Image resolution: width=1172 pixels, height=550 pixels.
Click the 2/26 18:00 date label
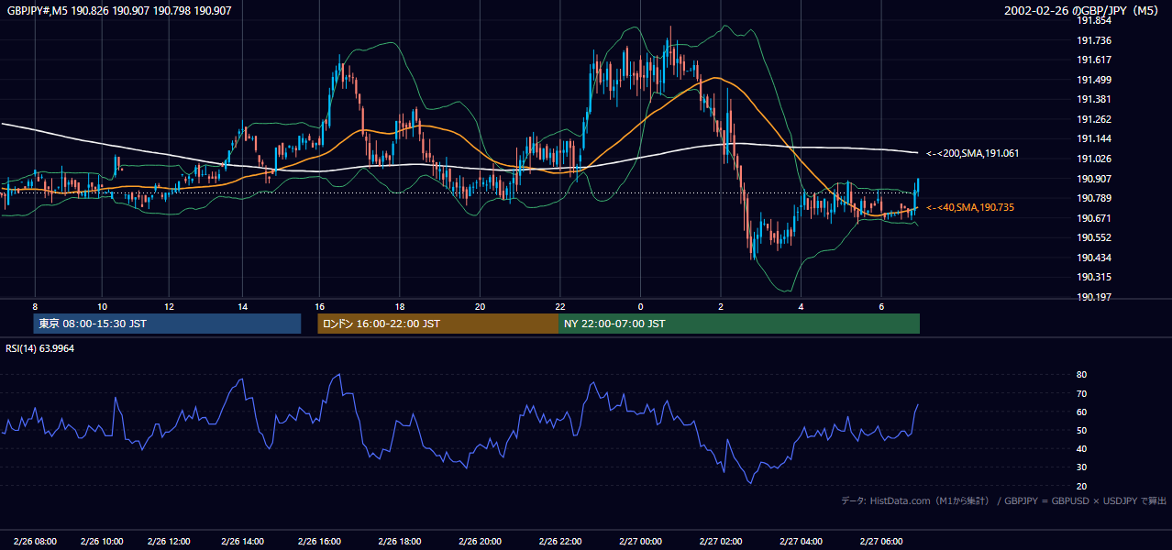point(400,542)
